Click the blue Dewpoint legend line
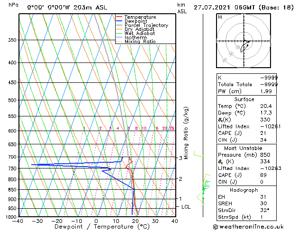Viewport: 298px width, 230px height. tap(119, 21)
